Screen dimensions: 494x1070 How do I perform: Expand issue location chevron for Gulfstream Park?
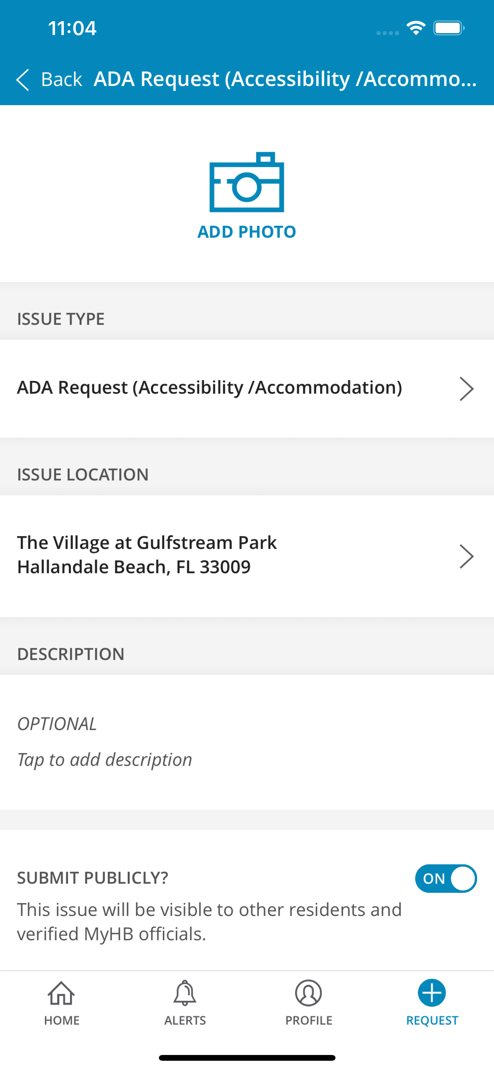(467, 556)
